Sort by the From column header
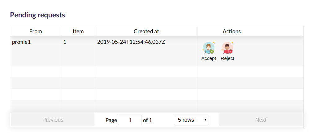This screenshot has width=314, height=136. coord(36,31)
